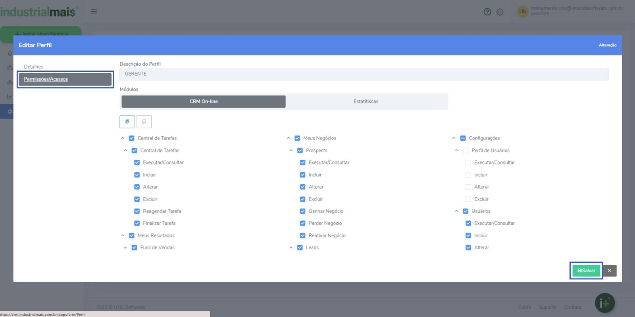635x317 pixels.
Task: Collapse the Meus Resultados section
Action: tap(123, 235)
